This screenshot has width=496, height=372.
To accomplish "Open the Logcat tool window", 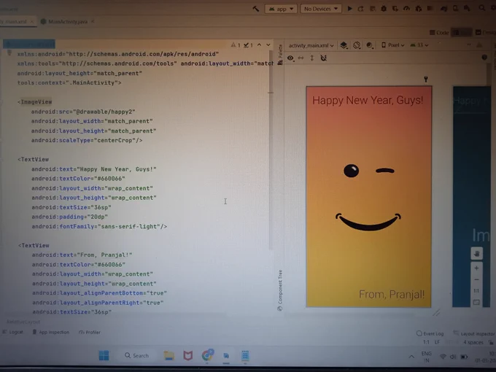I will click(13, 332).
